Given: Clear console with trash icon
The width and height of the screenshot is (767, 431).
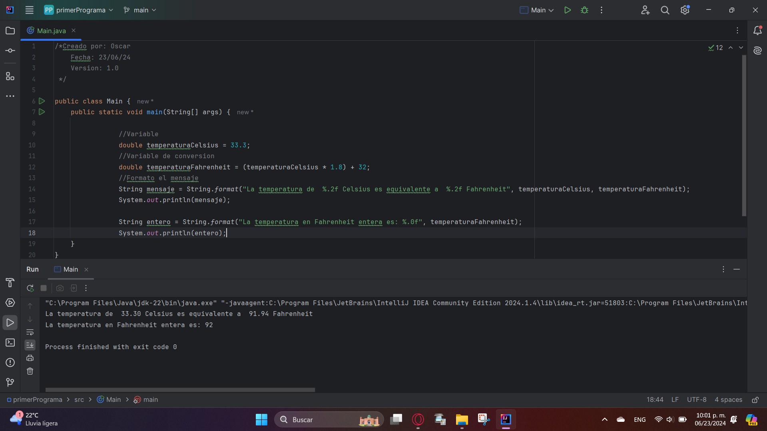Looking at the screenshot, I should tap(30, 371).
